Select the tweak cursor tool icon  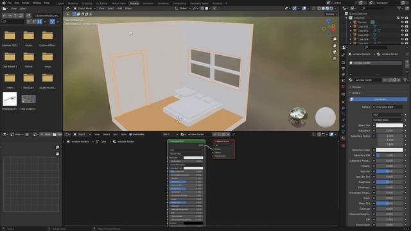[68, 14]
